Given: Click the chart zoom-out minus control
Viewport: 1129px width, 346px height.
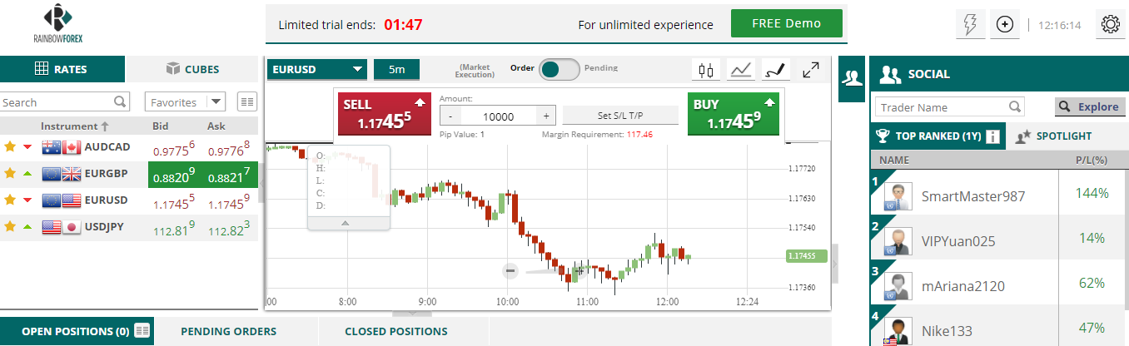Looking at the screenshot, I should coord(510,270).
